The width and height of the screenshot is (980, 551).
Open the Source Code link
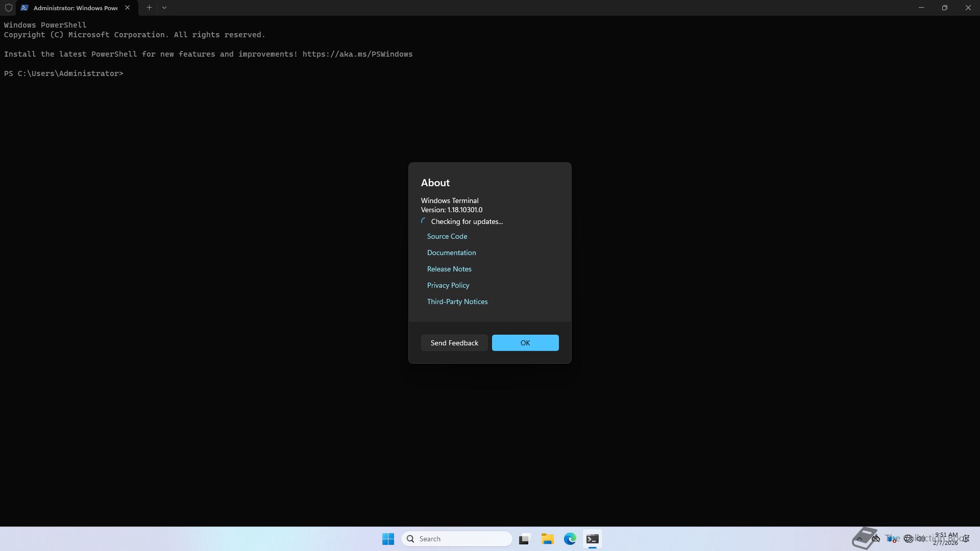pyautogui.click(x=447, y=236)
